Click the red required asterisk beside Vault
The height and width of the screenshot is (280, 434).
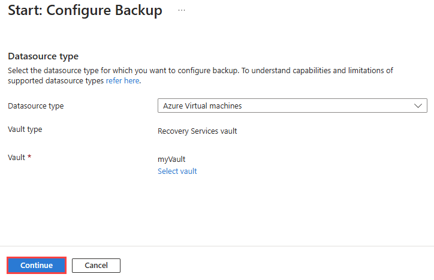click(x=29, y=157)
